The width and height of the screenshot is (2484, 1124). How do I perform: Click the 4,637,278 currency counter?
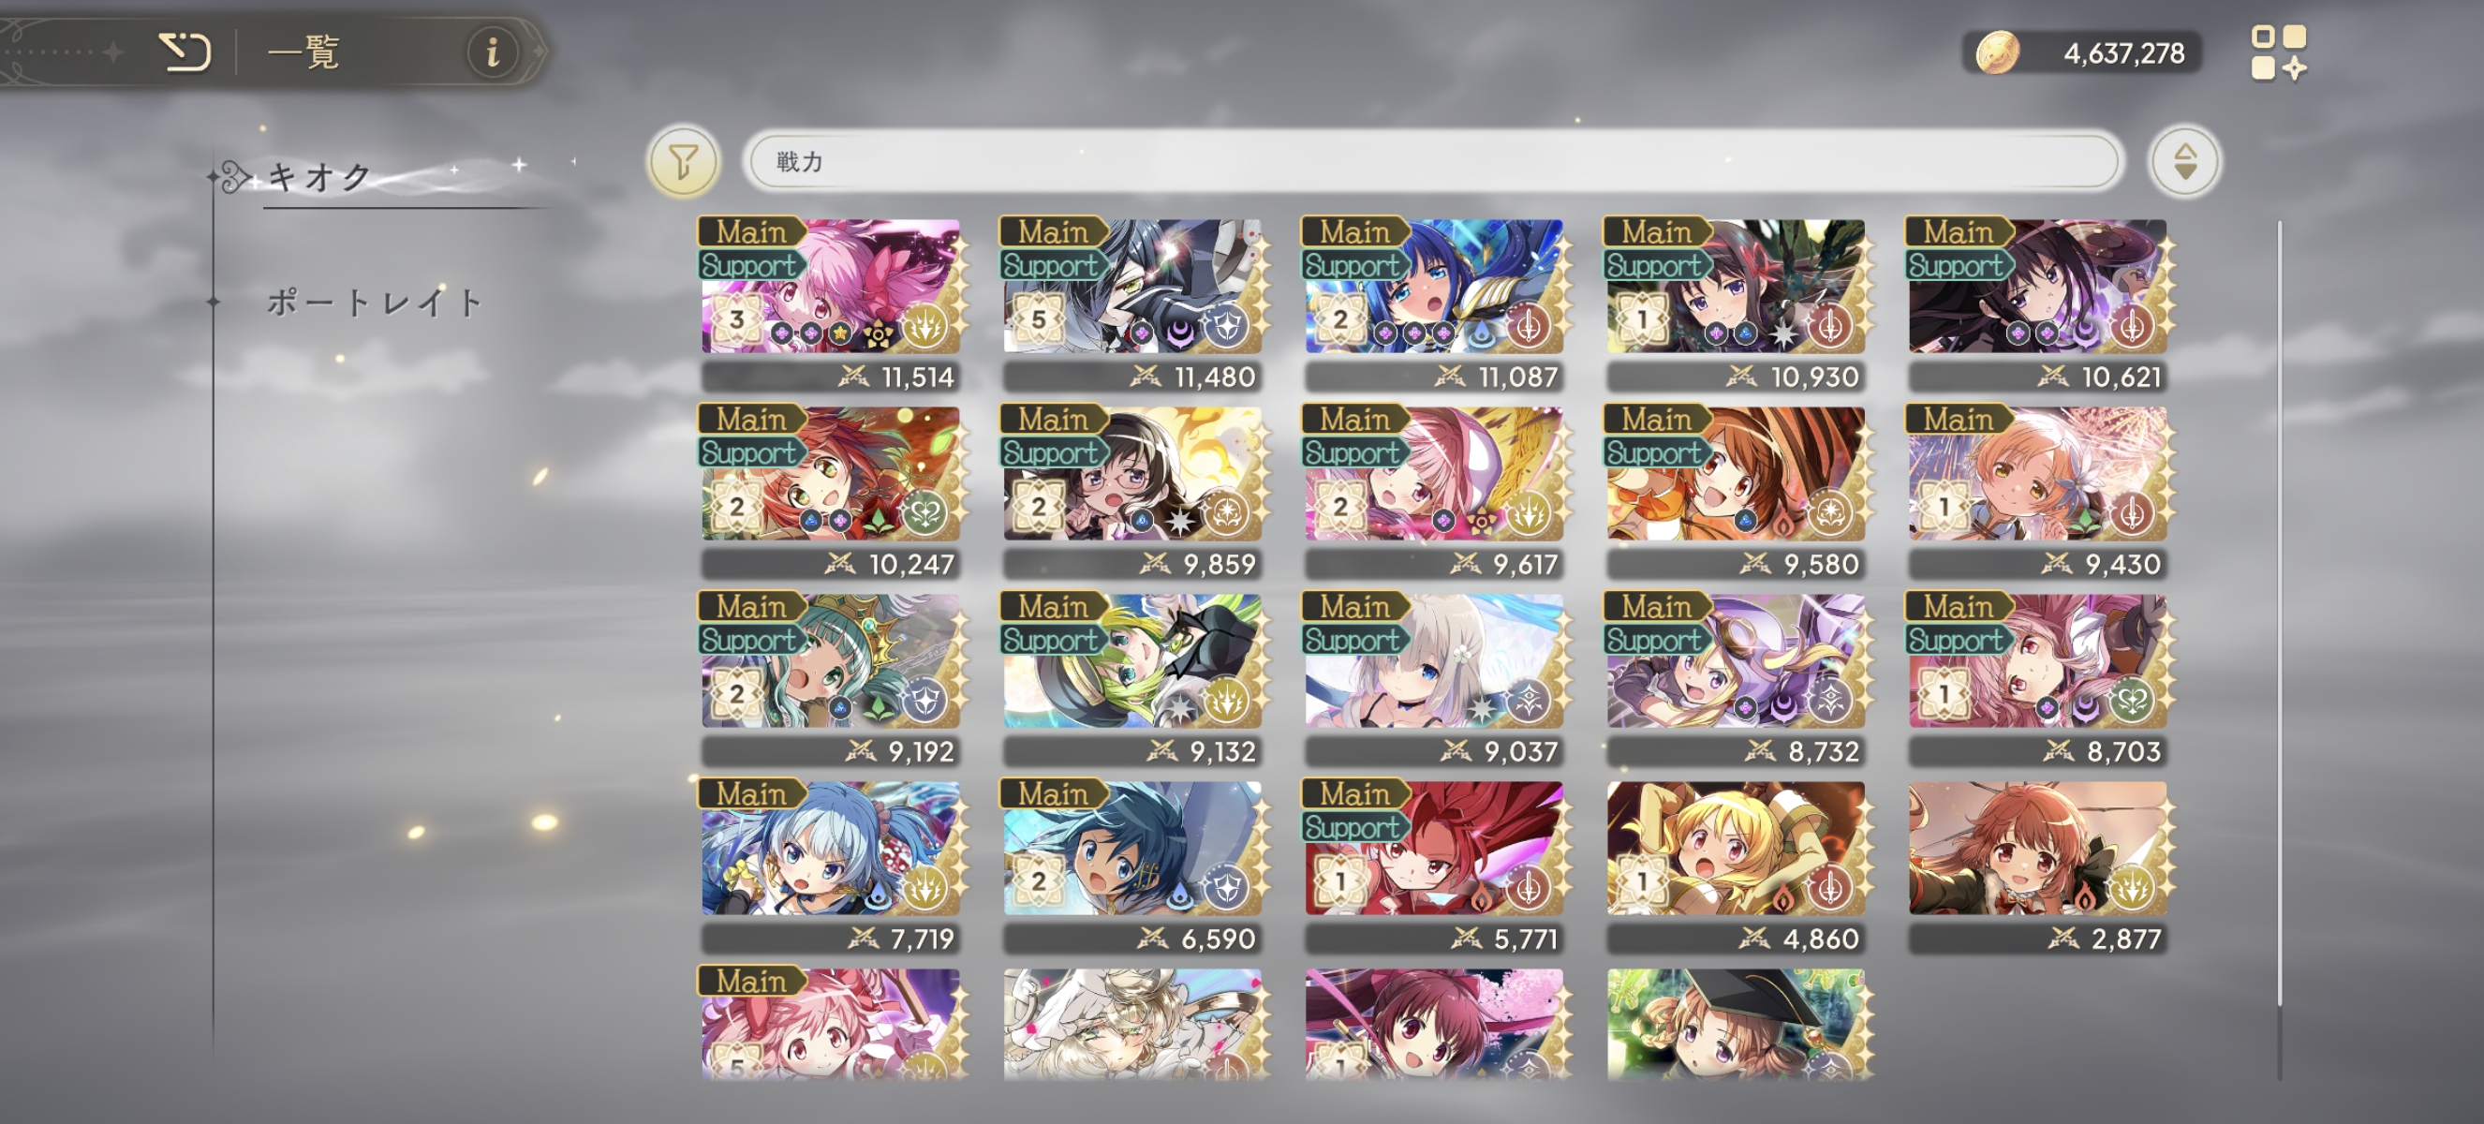point(2123,53)
